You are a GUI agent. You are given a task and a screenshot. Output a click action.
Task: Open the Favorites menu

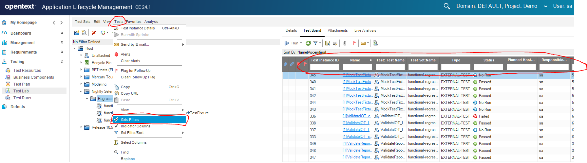(x=134, y=22)
